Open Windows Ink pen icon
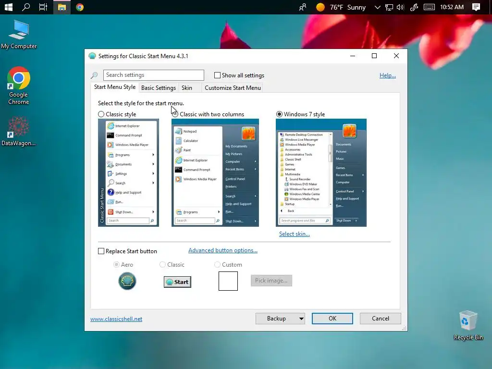Screen dimensions: 492x369 [414, 7]
